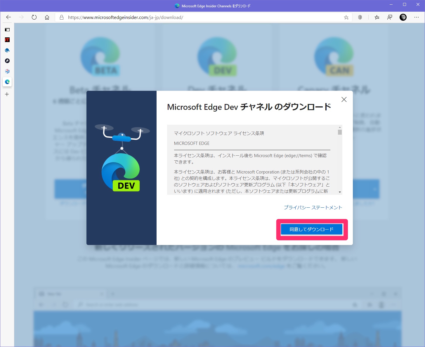
Task: Switch to the blue globe tab
Action: click(7, 50)
